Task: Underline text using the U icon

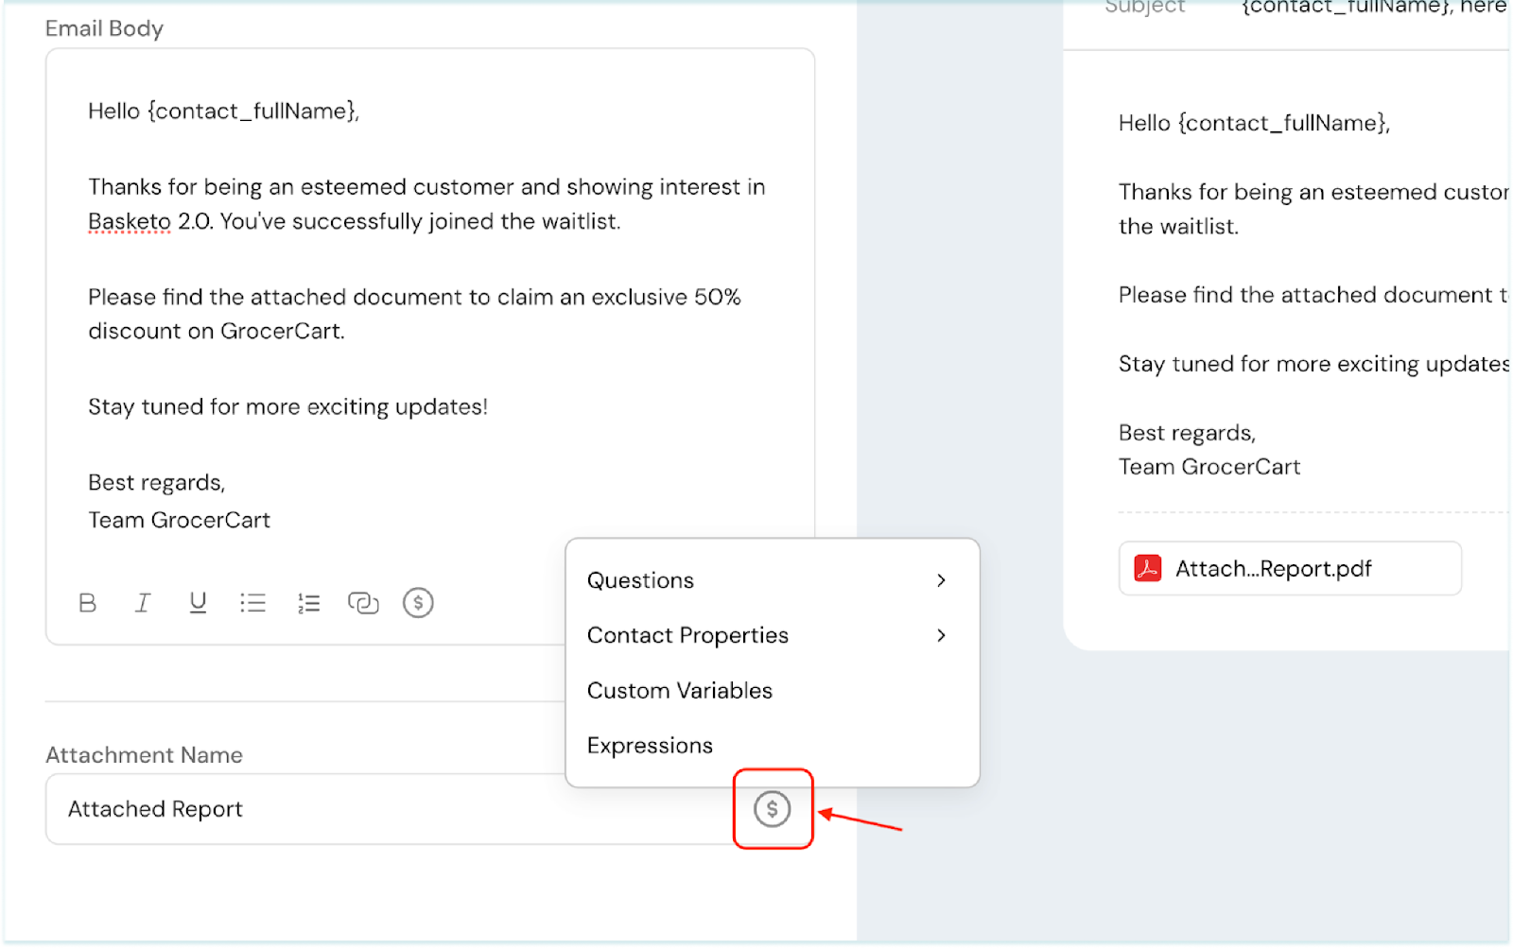Action: [x=198, y=603]
